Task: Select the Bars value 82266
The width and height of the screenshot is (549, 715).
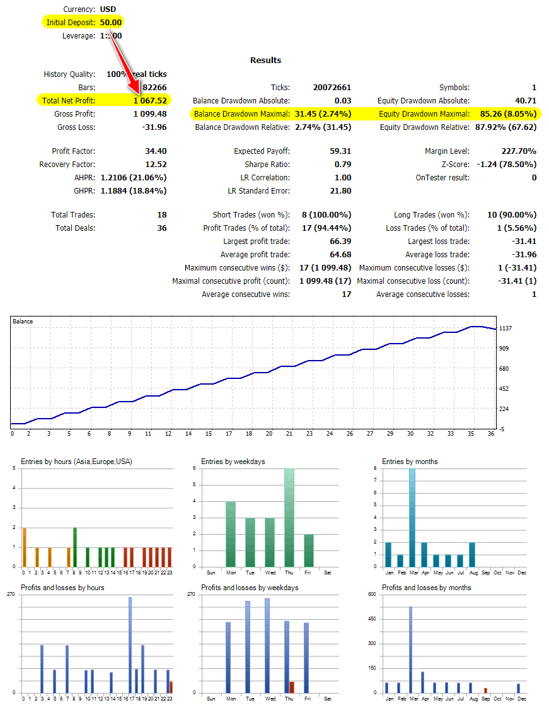Action: coord(154,87)
